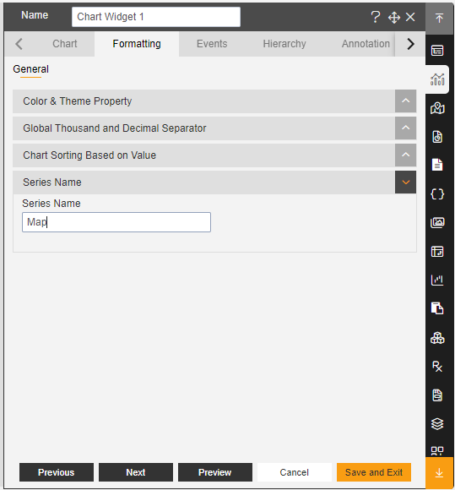455x490 pixels.
Task: Open the help question mark icon
Action: click(376, 17)
